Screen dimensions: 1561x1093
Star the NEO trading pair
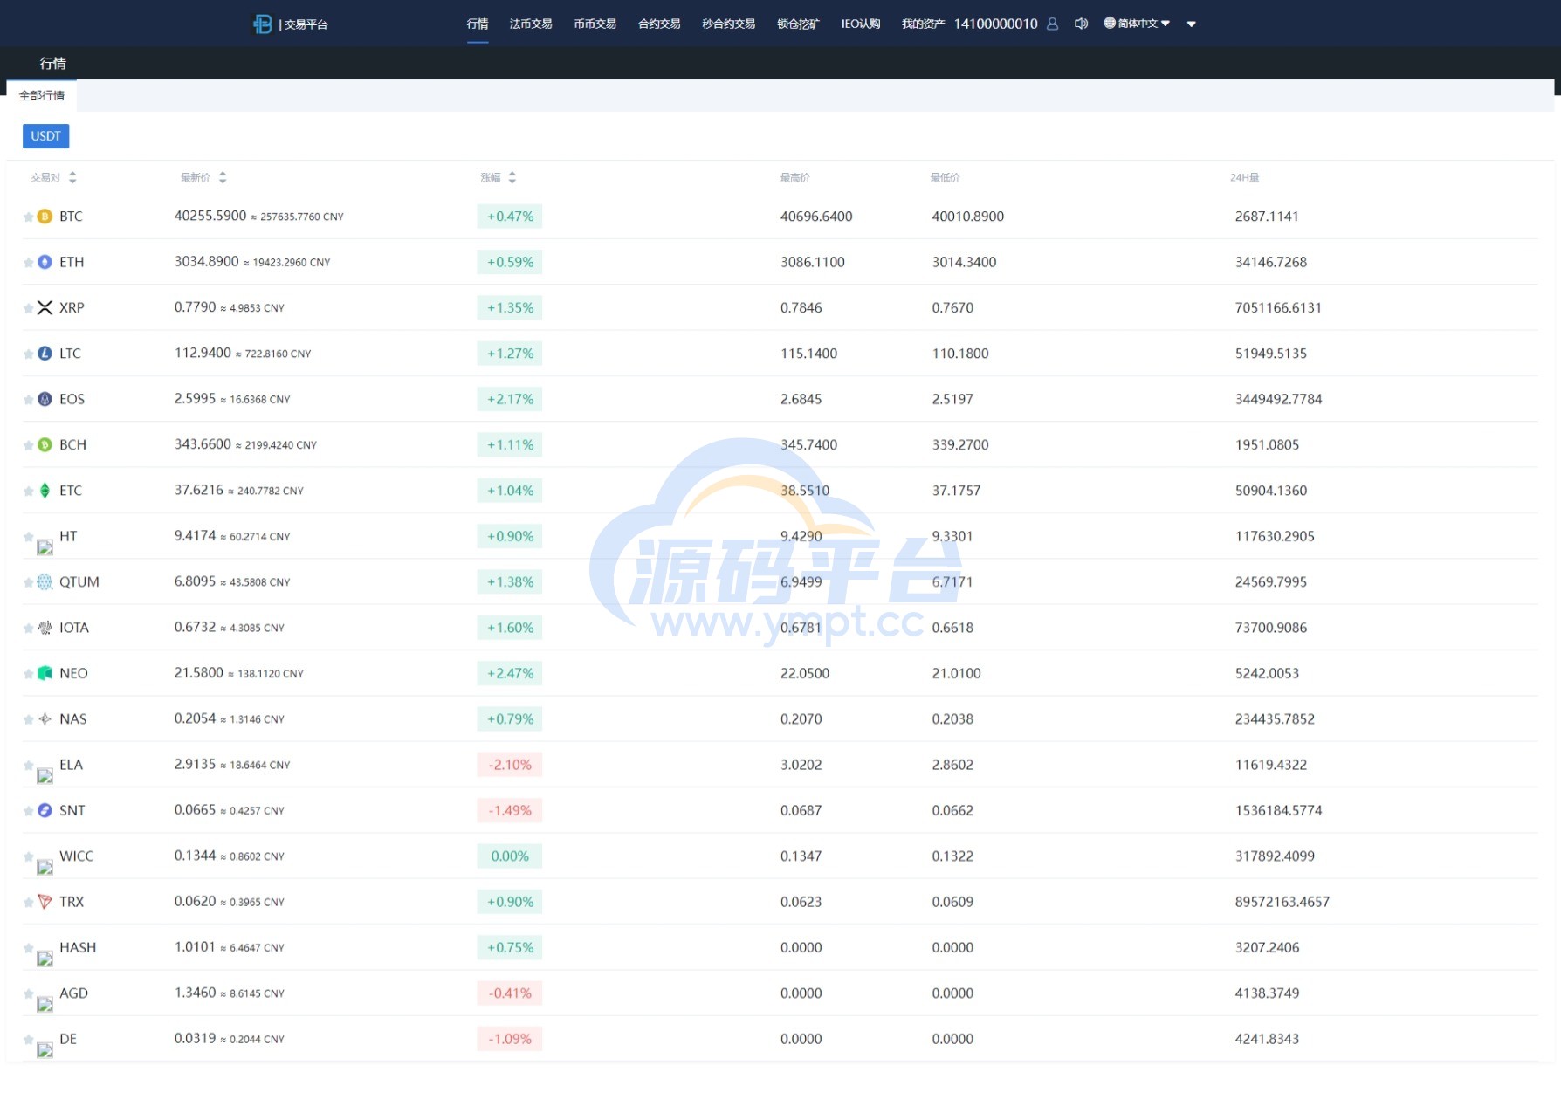click(28, 673)
